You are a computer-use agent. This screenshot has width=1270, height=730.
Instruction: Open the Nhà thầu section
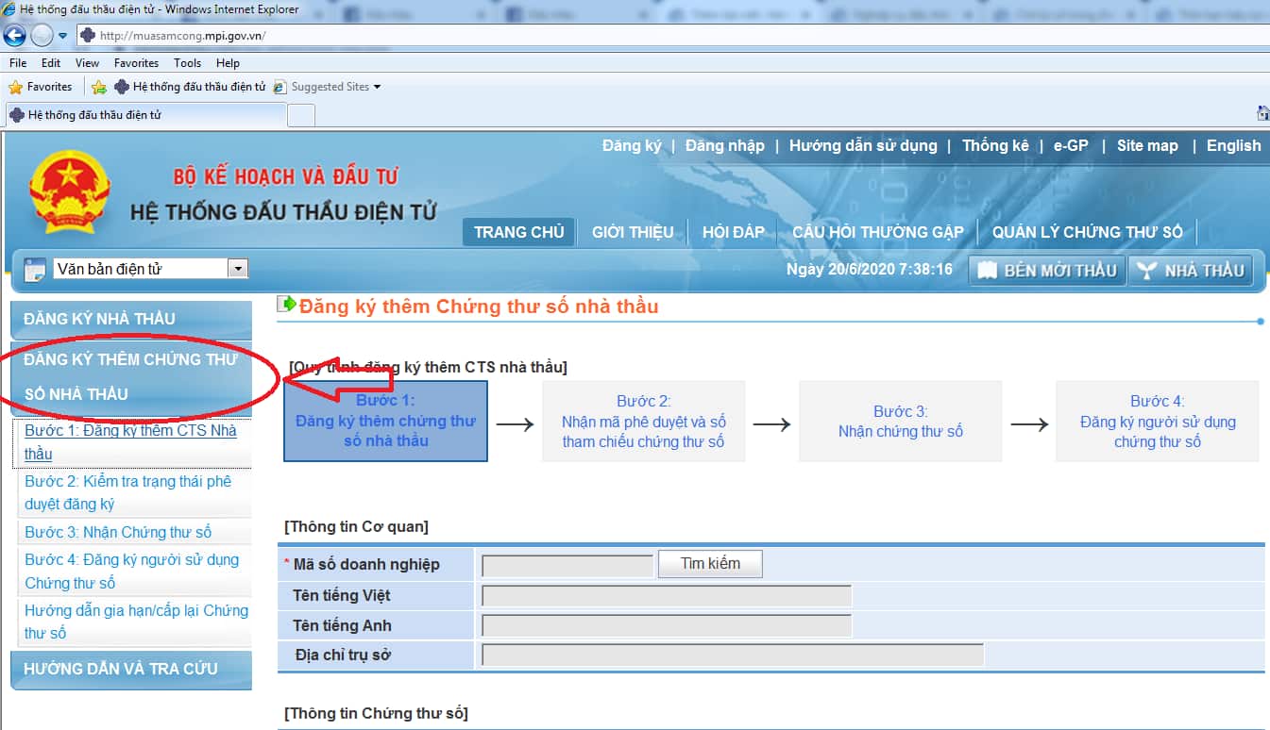pyautogui.click(x=1191, y=271)
